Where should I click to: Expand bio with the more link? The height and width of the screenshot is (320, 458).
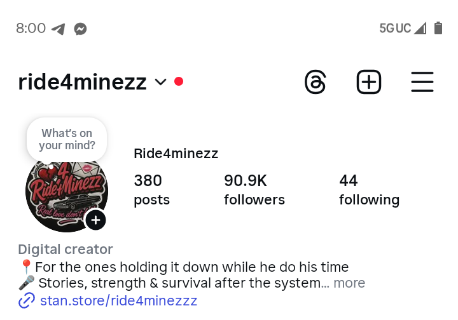(x=349, y=283)
